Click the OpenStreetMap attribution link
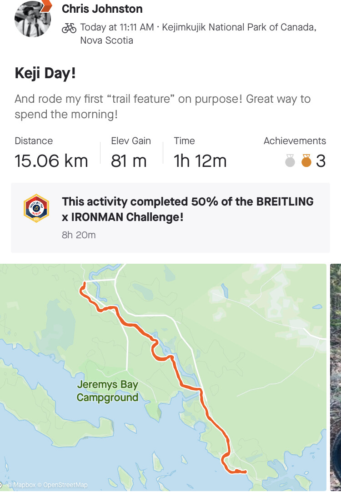The height and width of the screenshot is (492, 341). (x=65, y=485)
